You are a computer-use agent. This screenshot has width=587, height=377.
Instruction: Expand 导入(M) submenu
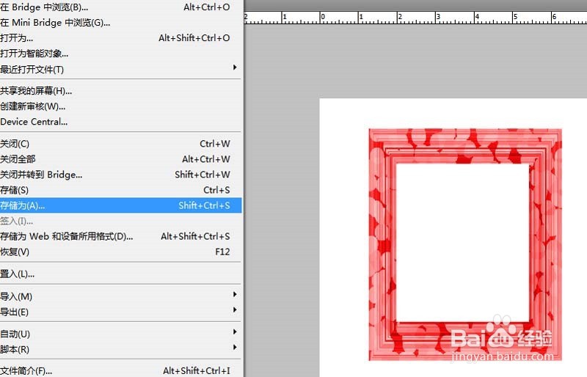tap(120, 296)
